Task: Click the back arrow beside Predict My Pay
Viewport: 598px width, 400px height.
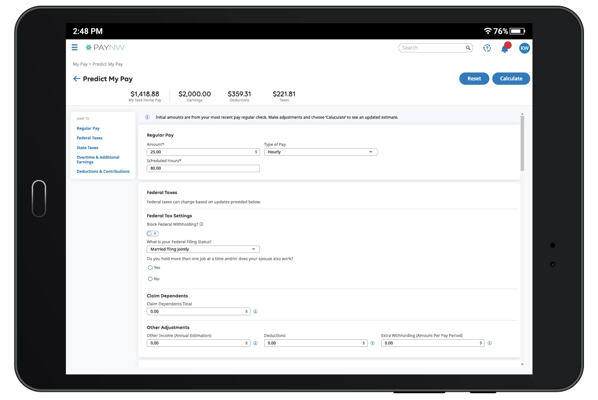Action: coord(76,78)
